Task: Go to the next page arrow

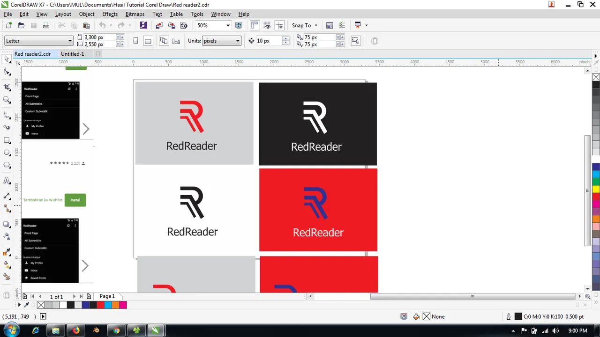Action: pos(74,296)
